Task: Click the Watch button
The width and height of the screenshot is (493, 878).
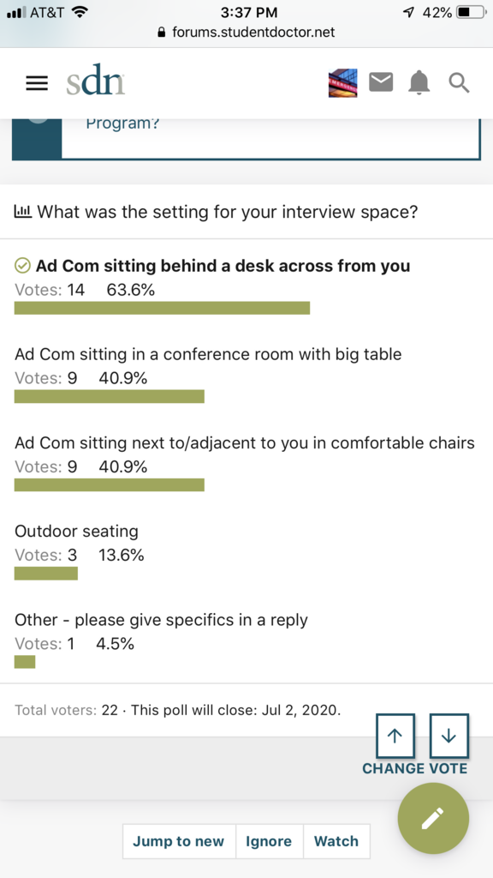Action: pos(336,841)
